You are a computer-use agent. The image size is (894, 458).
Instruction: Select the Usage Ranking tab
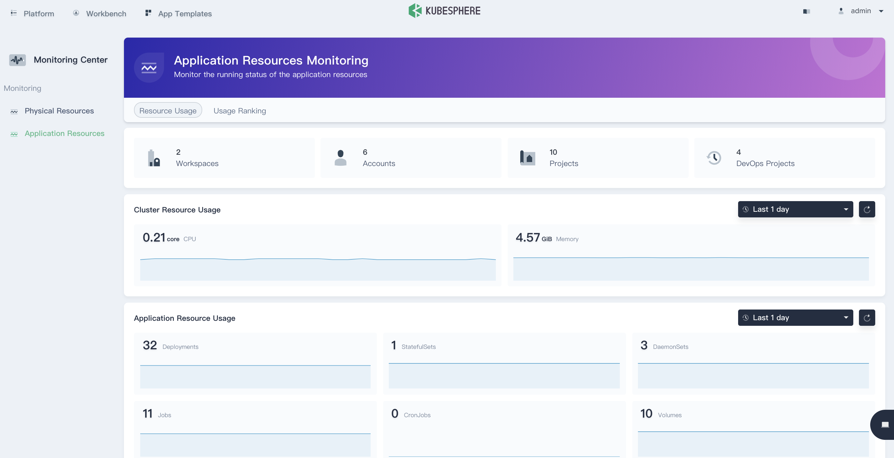(x=240, y=110)
